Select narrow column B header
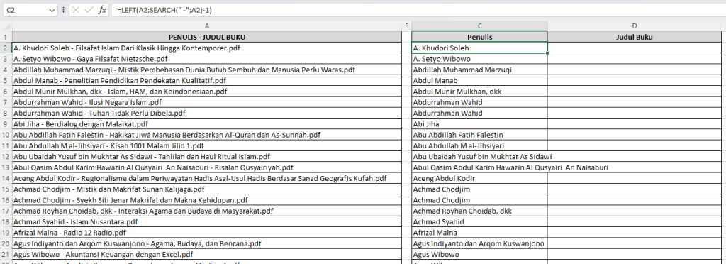Viewport: 726px width, 264px height. (x=406, y=26)
